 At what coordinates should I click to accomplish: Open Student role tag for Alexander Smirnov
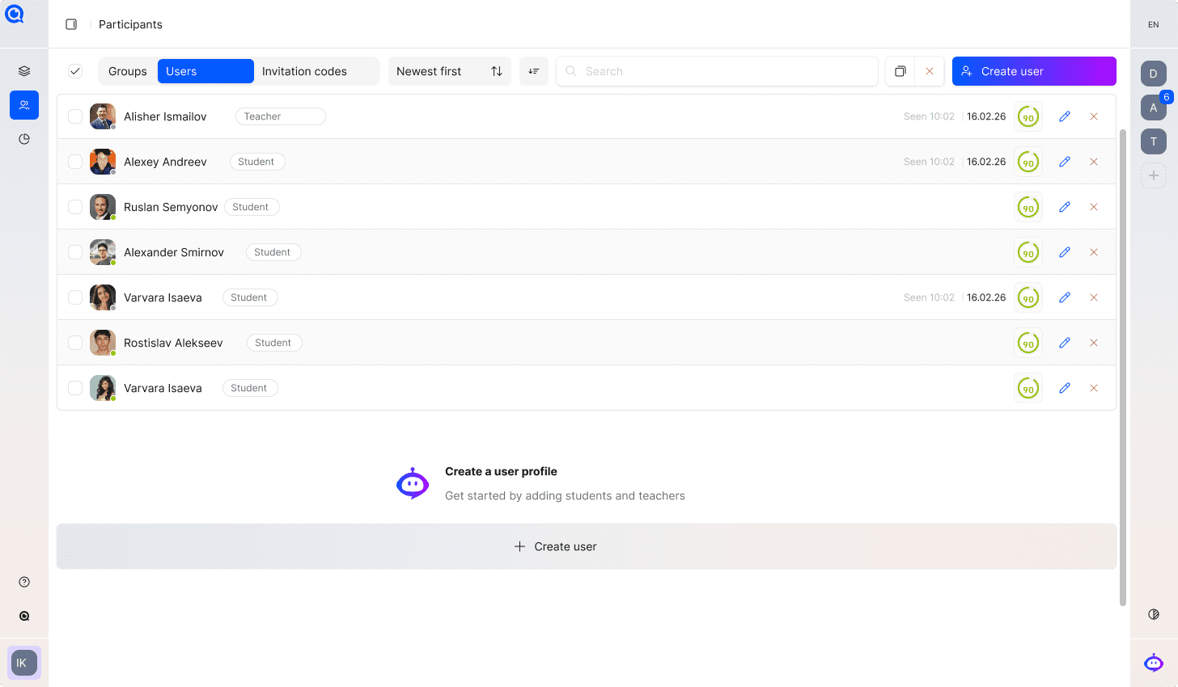(273, 252)
